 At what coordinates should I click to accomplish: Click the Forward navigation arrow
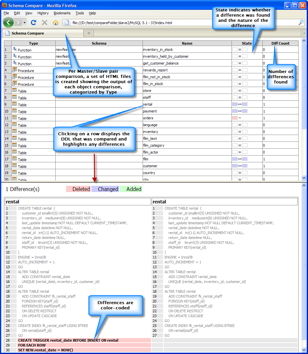18,22
